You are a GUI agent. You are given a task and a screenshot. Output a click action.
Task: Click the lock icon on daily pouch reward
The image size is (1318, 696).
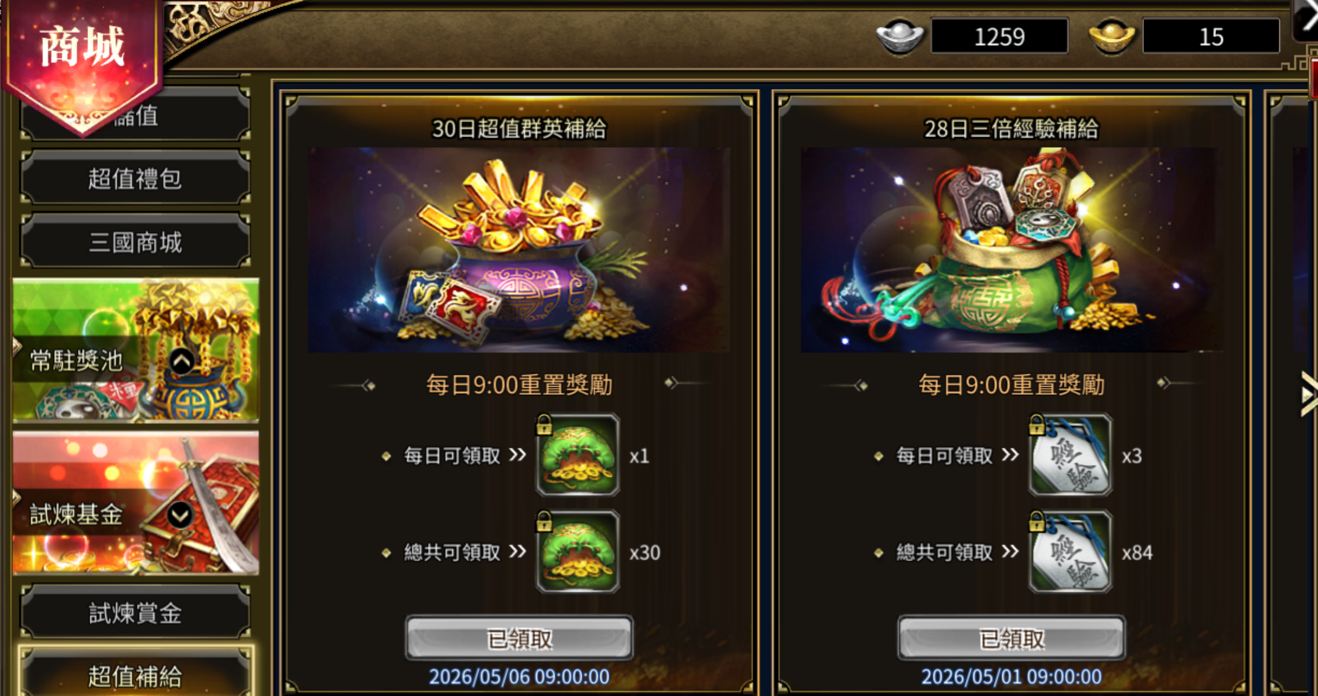coord(544,424)
